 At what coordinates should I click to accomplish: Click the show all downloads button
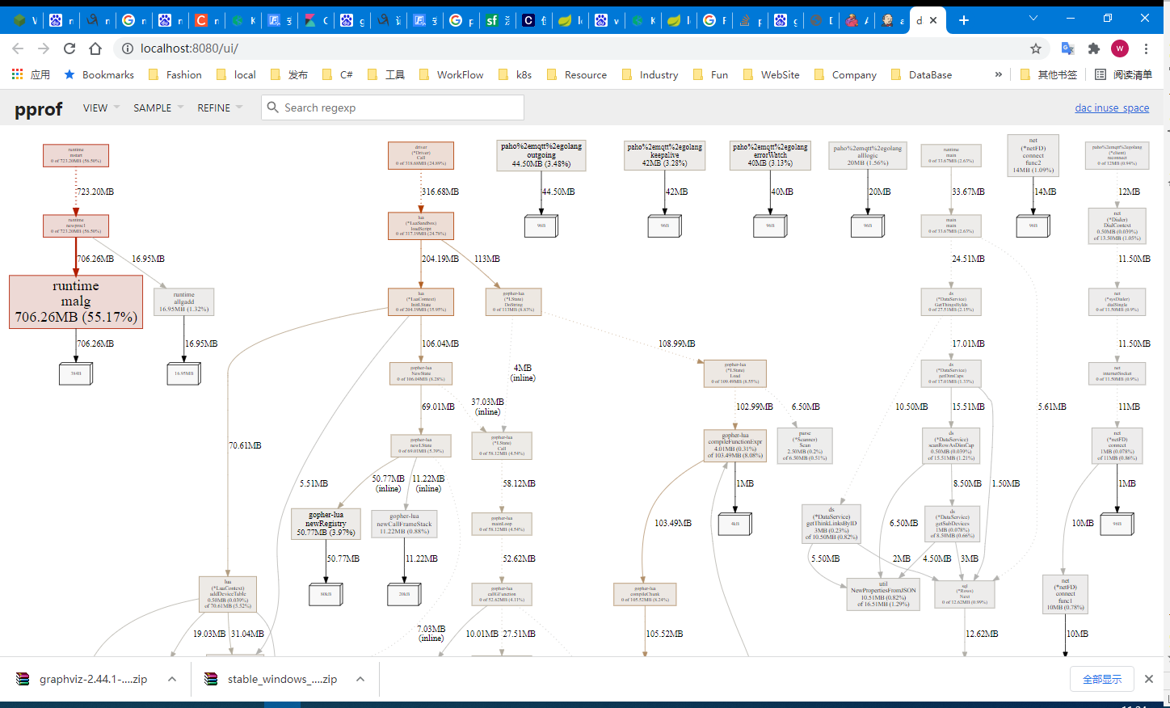tap(1101, 679)
